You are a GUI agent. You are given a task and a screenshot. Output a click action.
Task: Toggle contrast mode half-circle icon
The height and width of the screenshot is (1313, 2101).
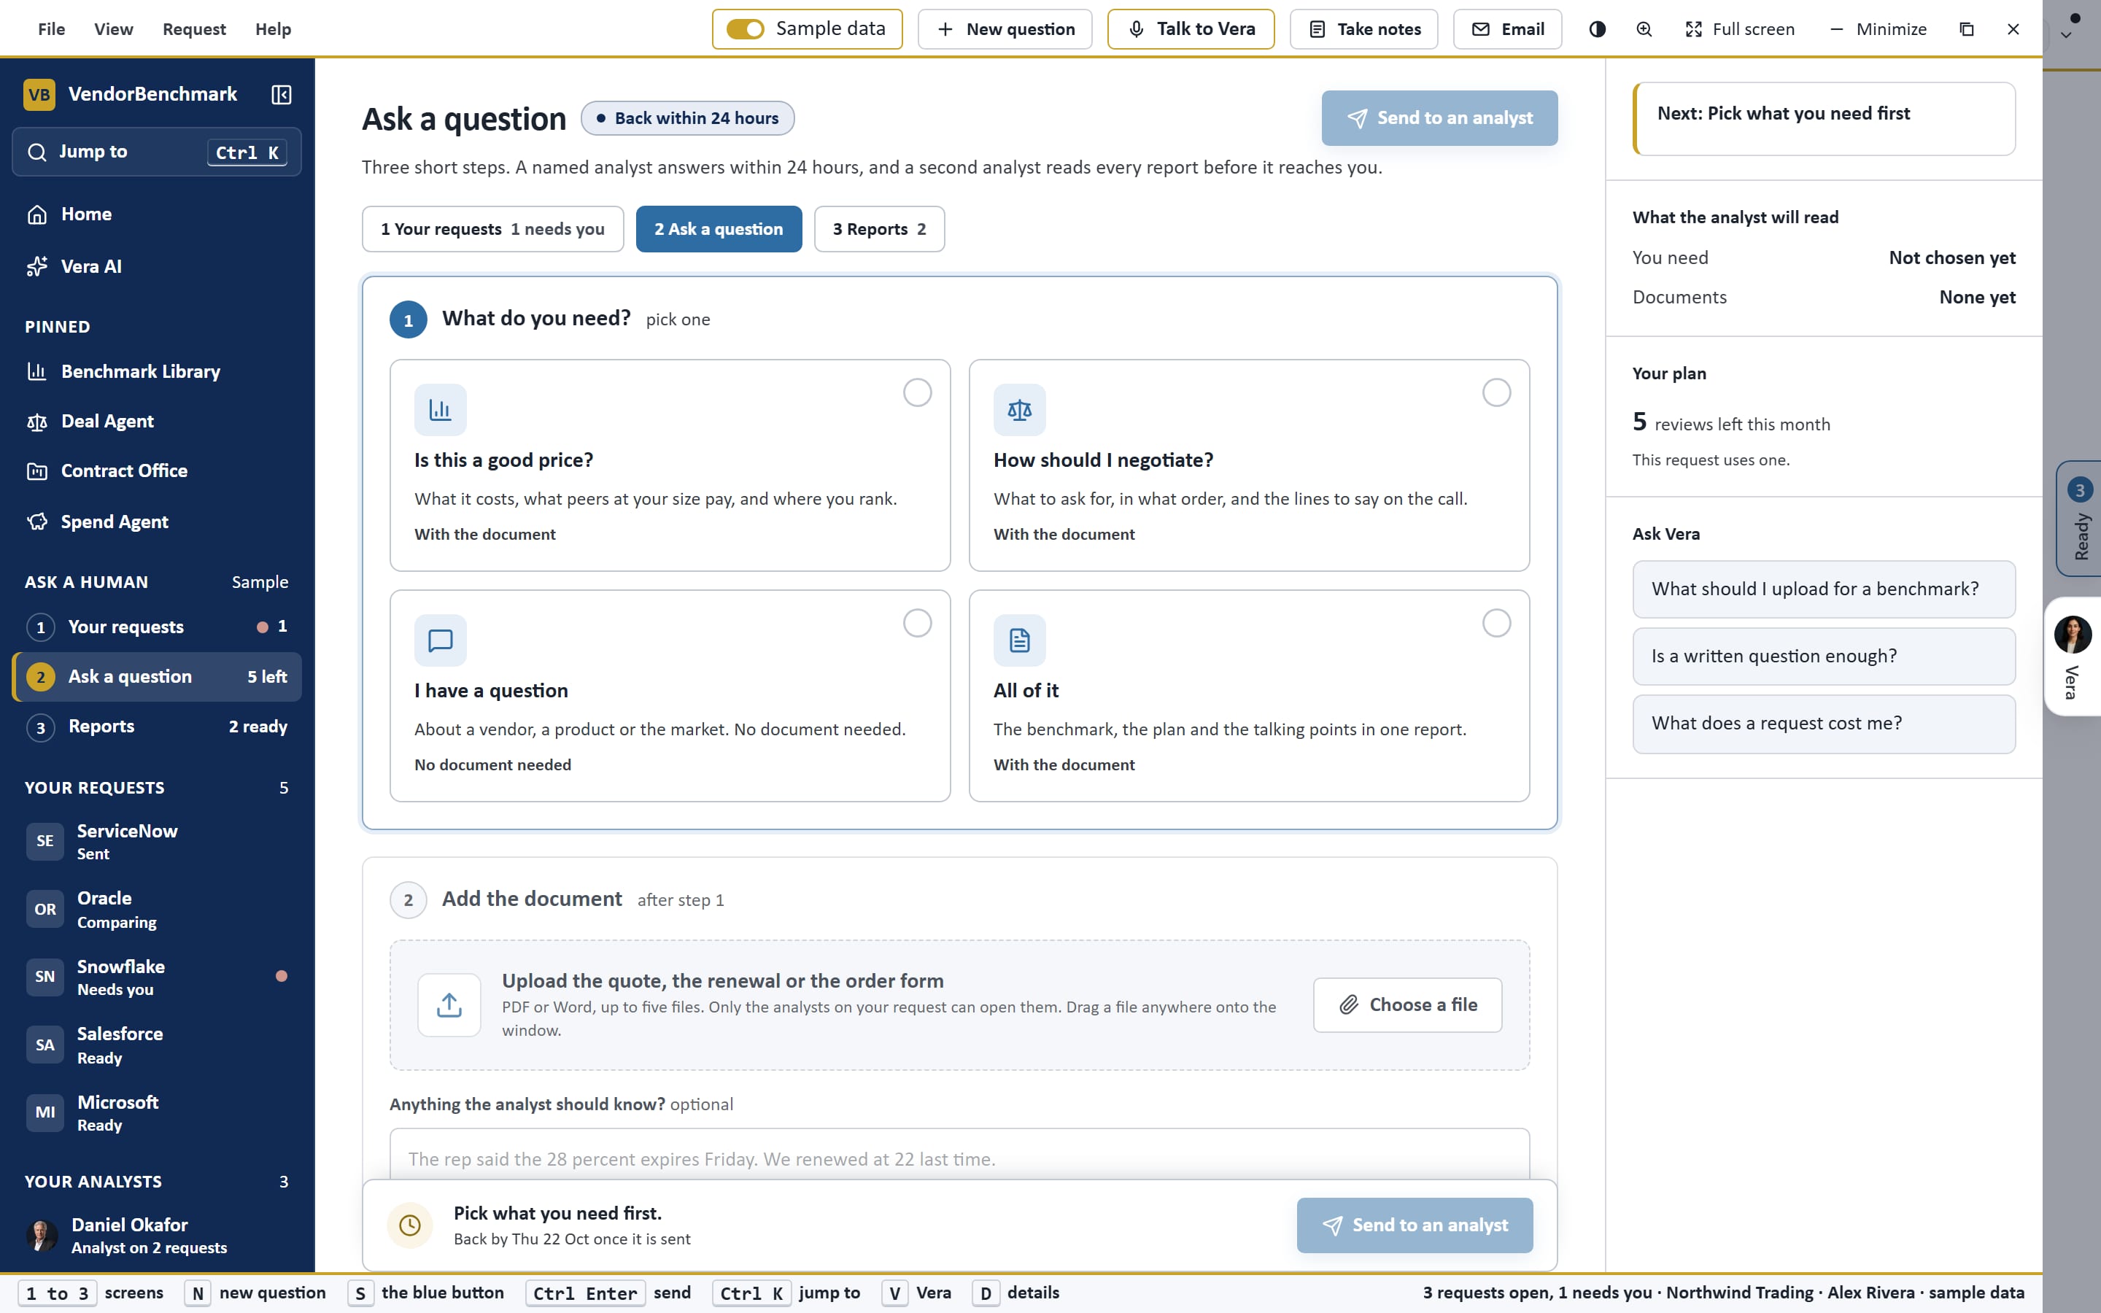click(x=1597, y=29)
